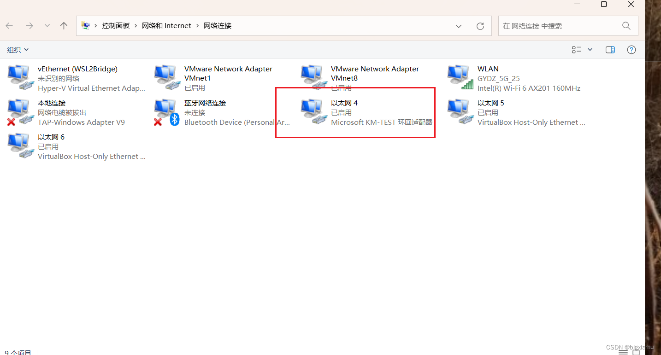
Task: Click the vEthernet (WSL2Bridge) name text
Action: coord(77,69)
